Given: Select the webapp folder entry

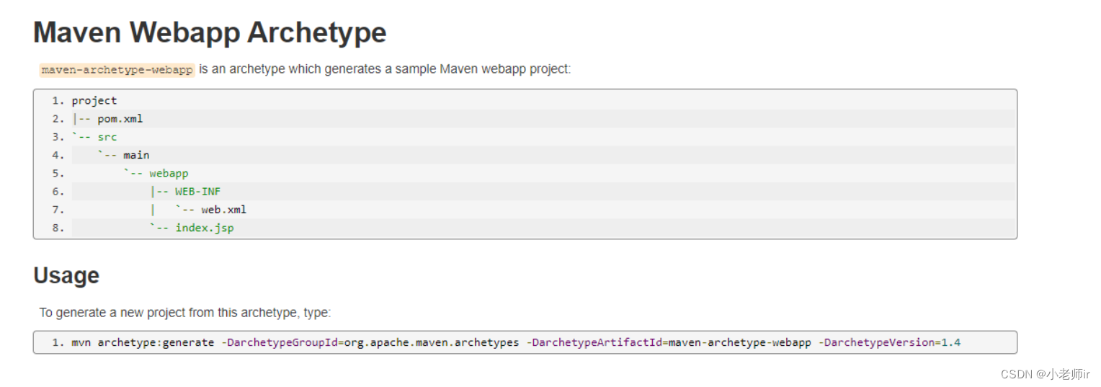Looking at the screenshot, I should coord(169,174).
